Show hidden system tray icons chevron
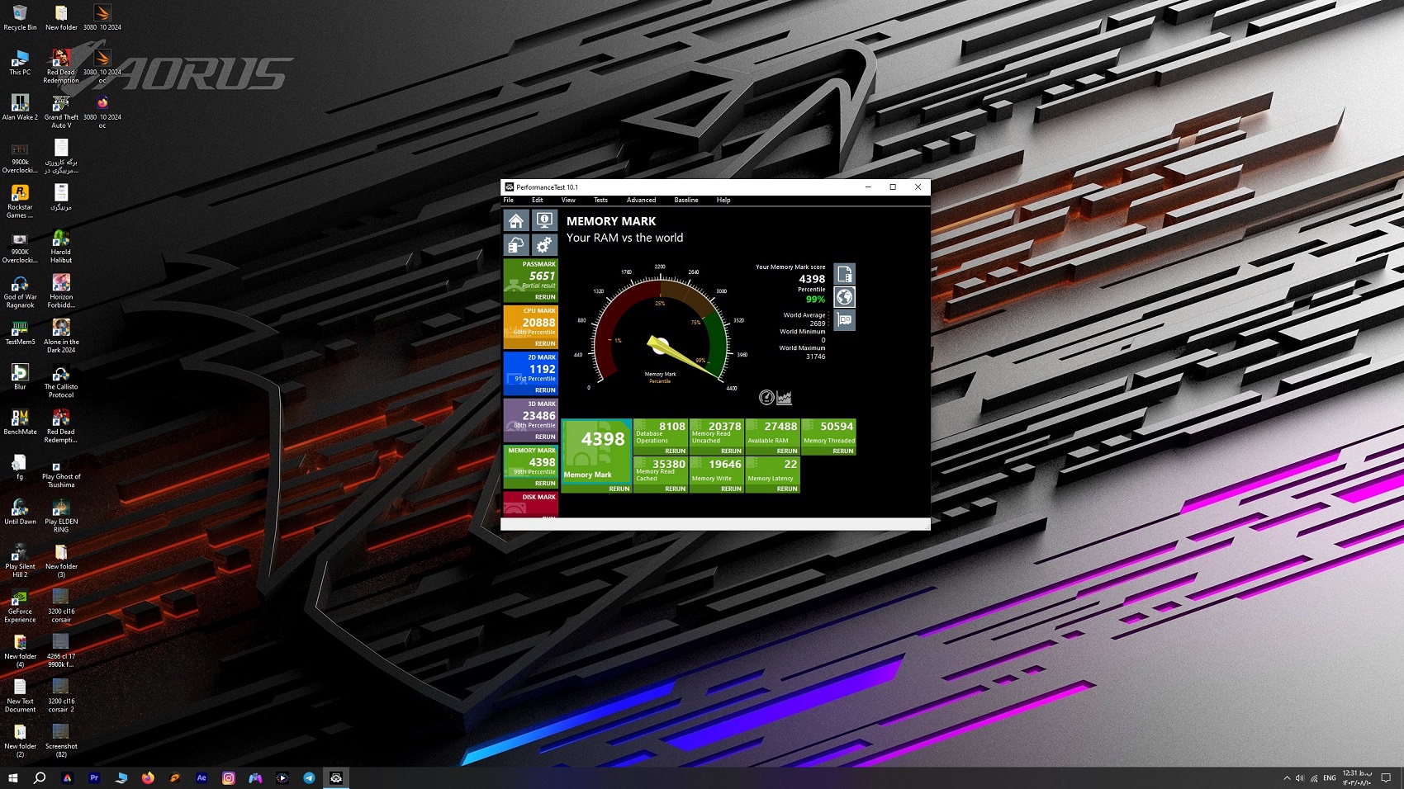Image resolution: width=1404 pixels, height=789 pixels. pos(1287,777)
